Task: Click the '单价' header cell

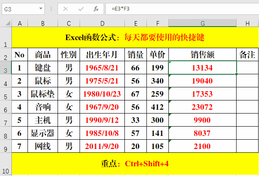Action: pyautogui.click(x=157, y=54)
